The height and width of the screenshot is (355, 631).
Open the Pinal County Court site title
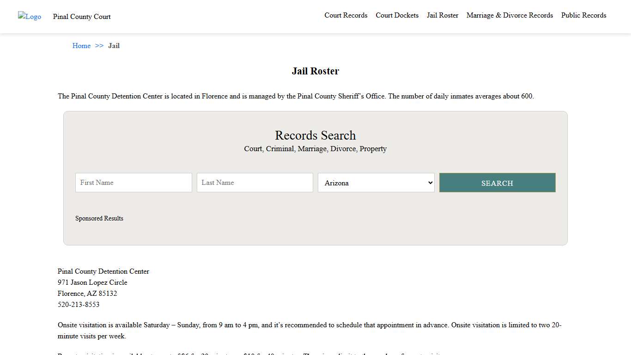pyautogui.click(x=82, y=17)
